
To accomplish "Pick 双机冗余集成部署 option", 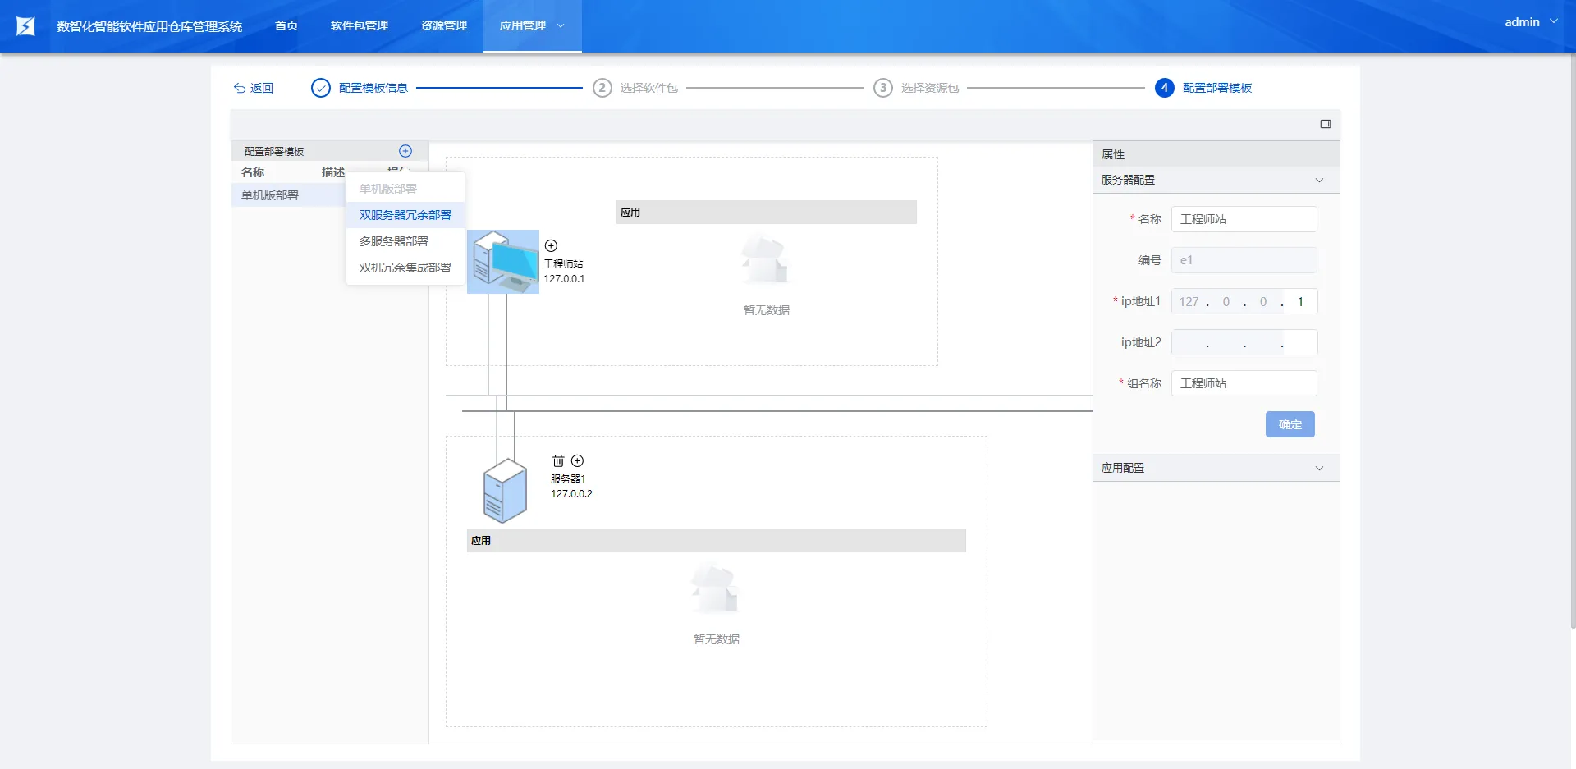I will click(405, 268).
